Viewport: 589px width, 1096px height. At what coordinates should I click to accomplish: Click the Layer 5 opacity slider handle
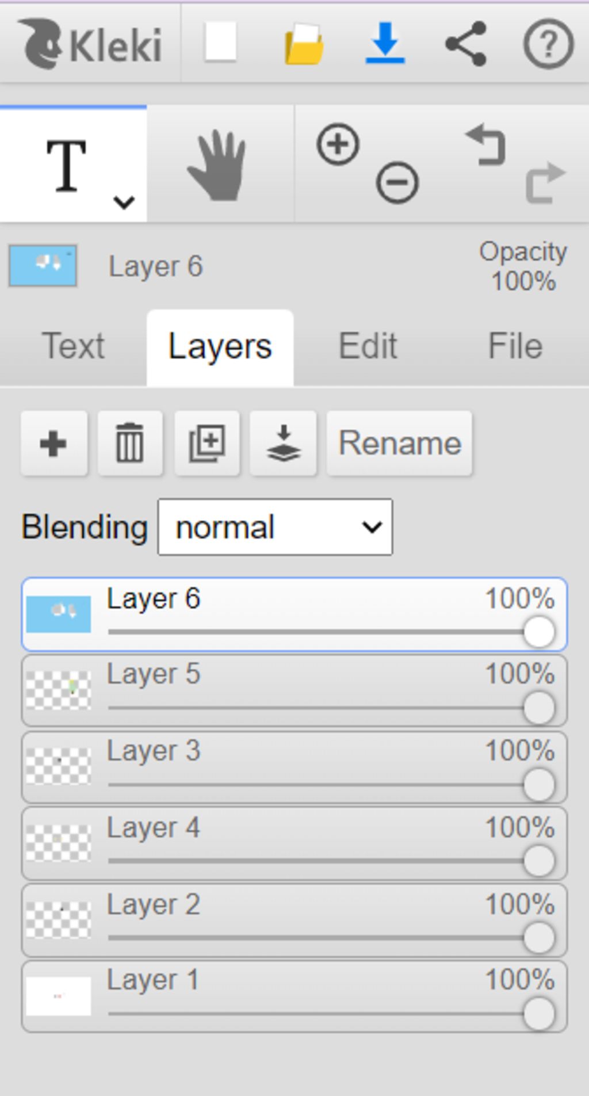click(x=539, y=708)
